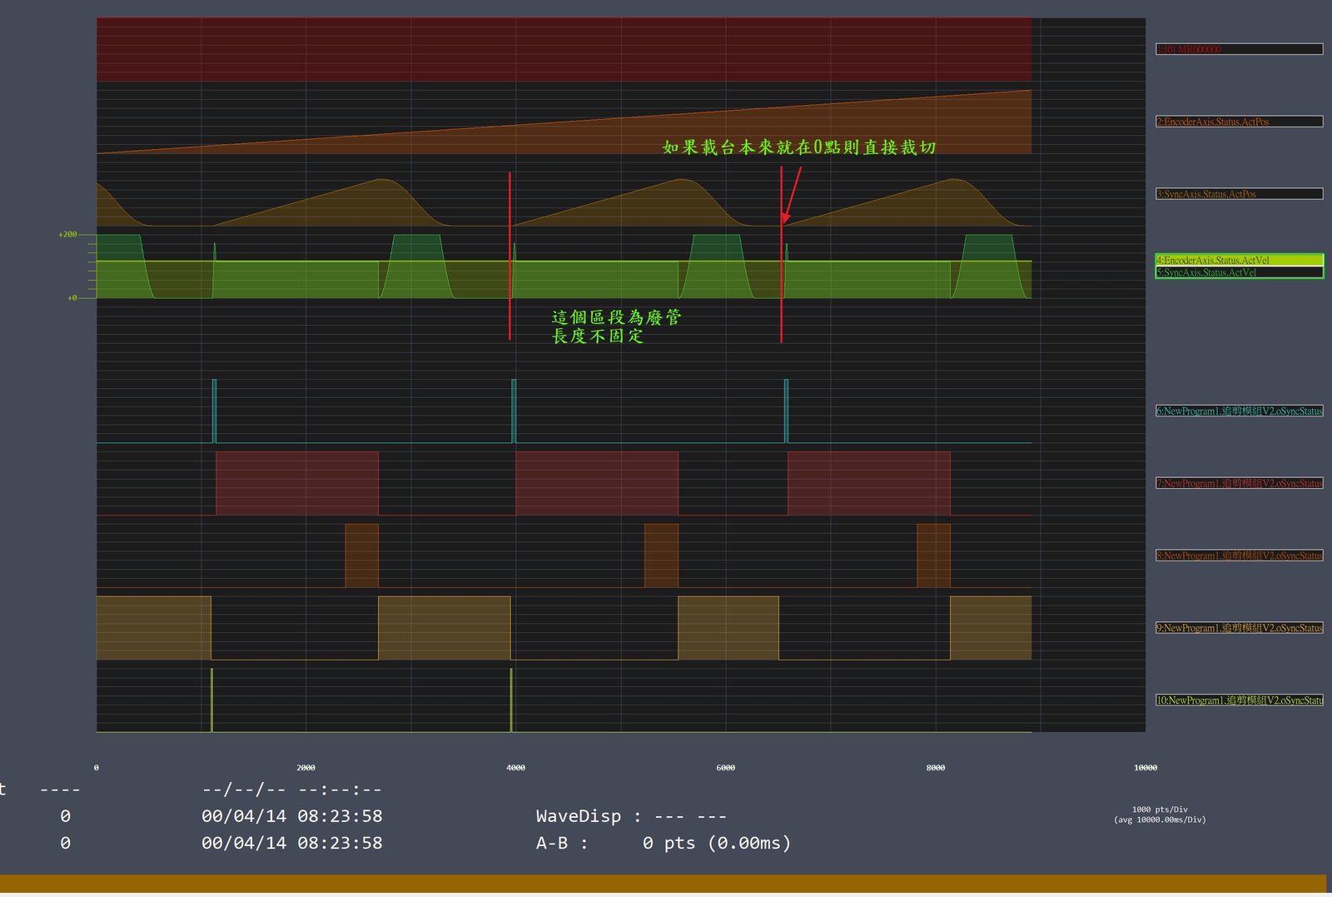Select the 2:EncoderAxis.Status.ActPos channel label
This screenshot has width=1332, height=897.
pyautogui.click(x=1239, y=122)
